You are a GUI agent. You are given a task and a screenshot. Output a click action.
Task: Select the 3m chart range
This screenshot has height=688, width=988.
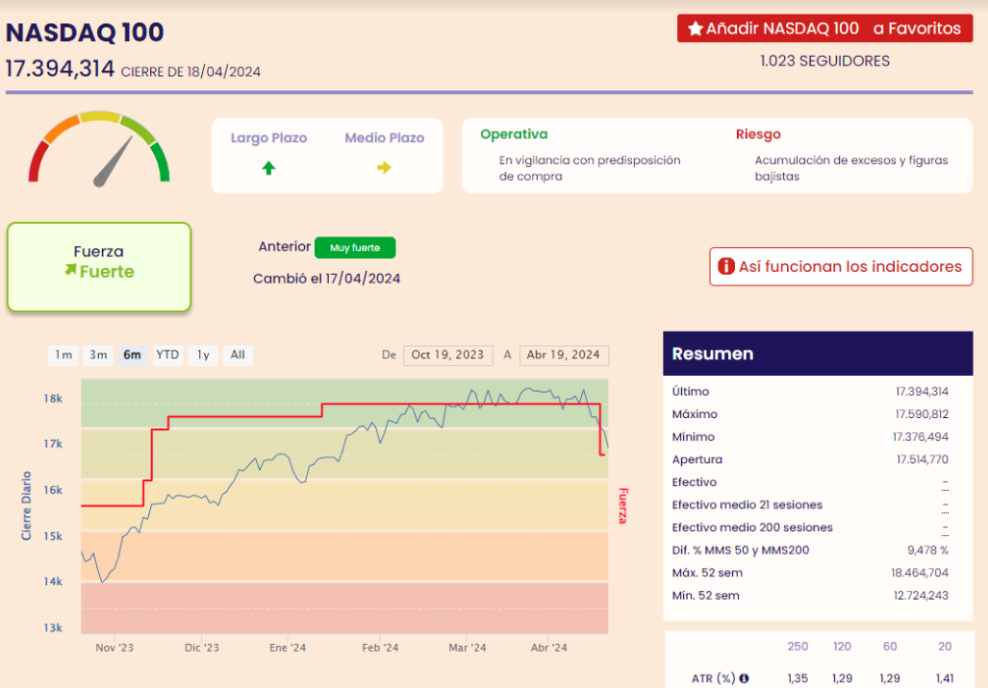pyautogui.click(x=98, y=355)
